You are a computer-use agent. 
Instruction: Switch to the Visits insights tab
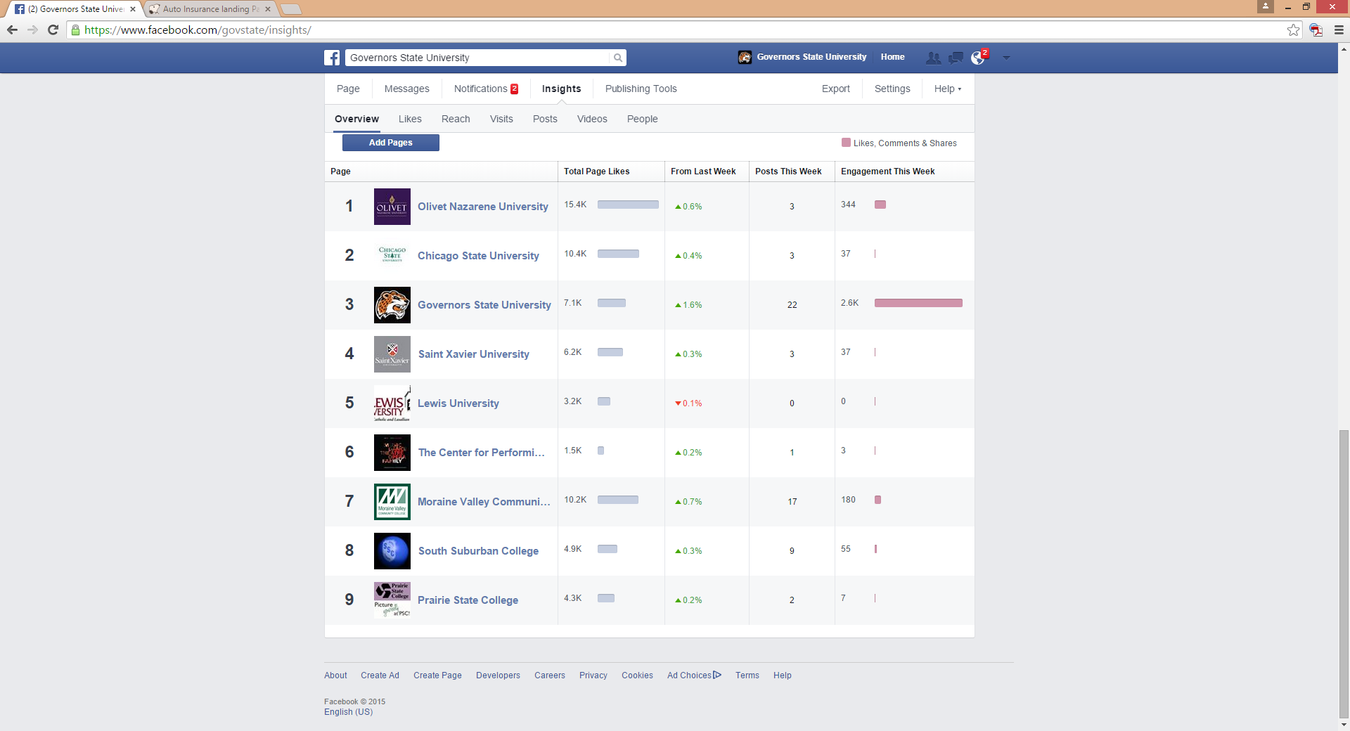[x=501, y=119]
